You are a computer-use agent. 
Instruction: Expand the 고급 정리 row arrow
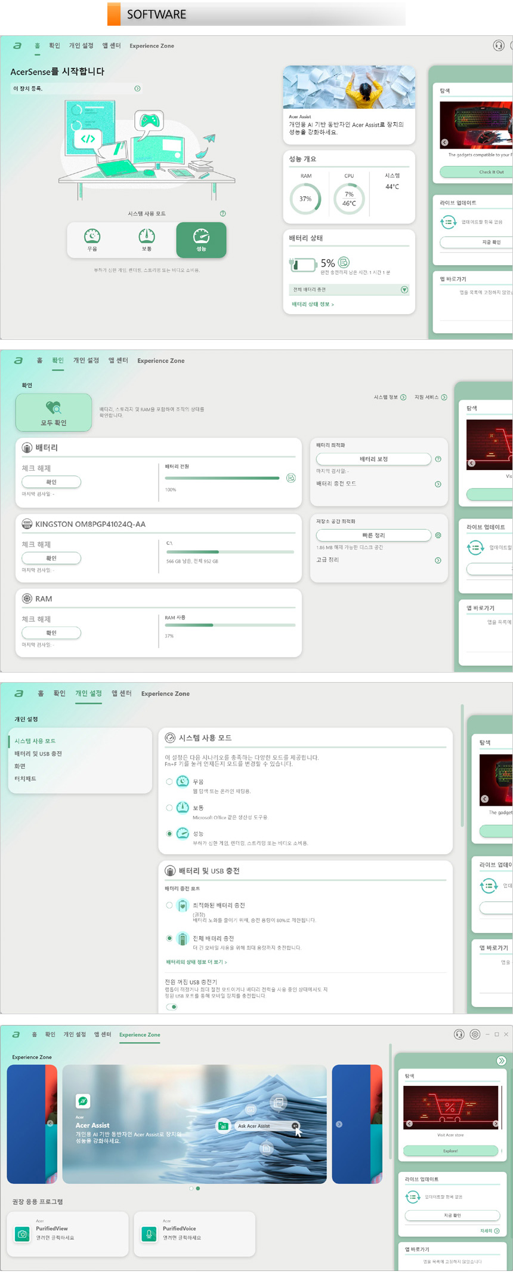coord(438,560)
